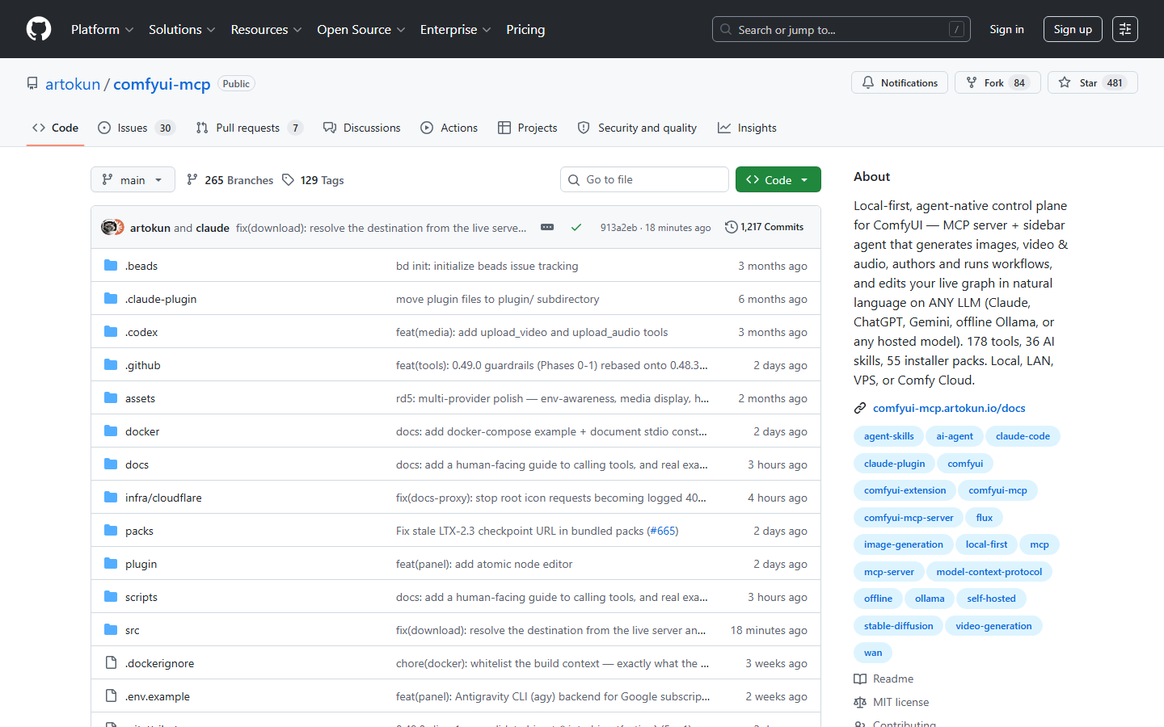Click 'feat(panel): add atomic node editor' commit message
Screen dimensions: 1164x727
[484, 564]
